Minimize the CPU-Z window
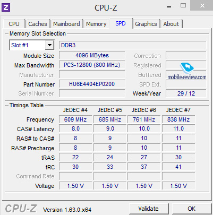213x215 pixels. tap(169, 7)
